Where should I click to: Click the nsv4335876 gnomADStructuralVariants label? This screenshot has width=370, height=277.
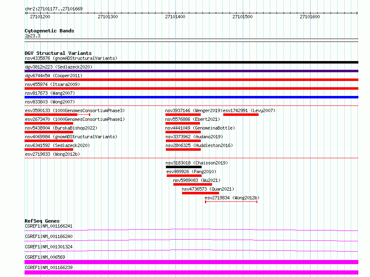click(x=71, y=58)
